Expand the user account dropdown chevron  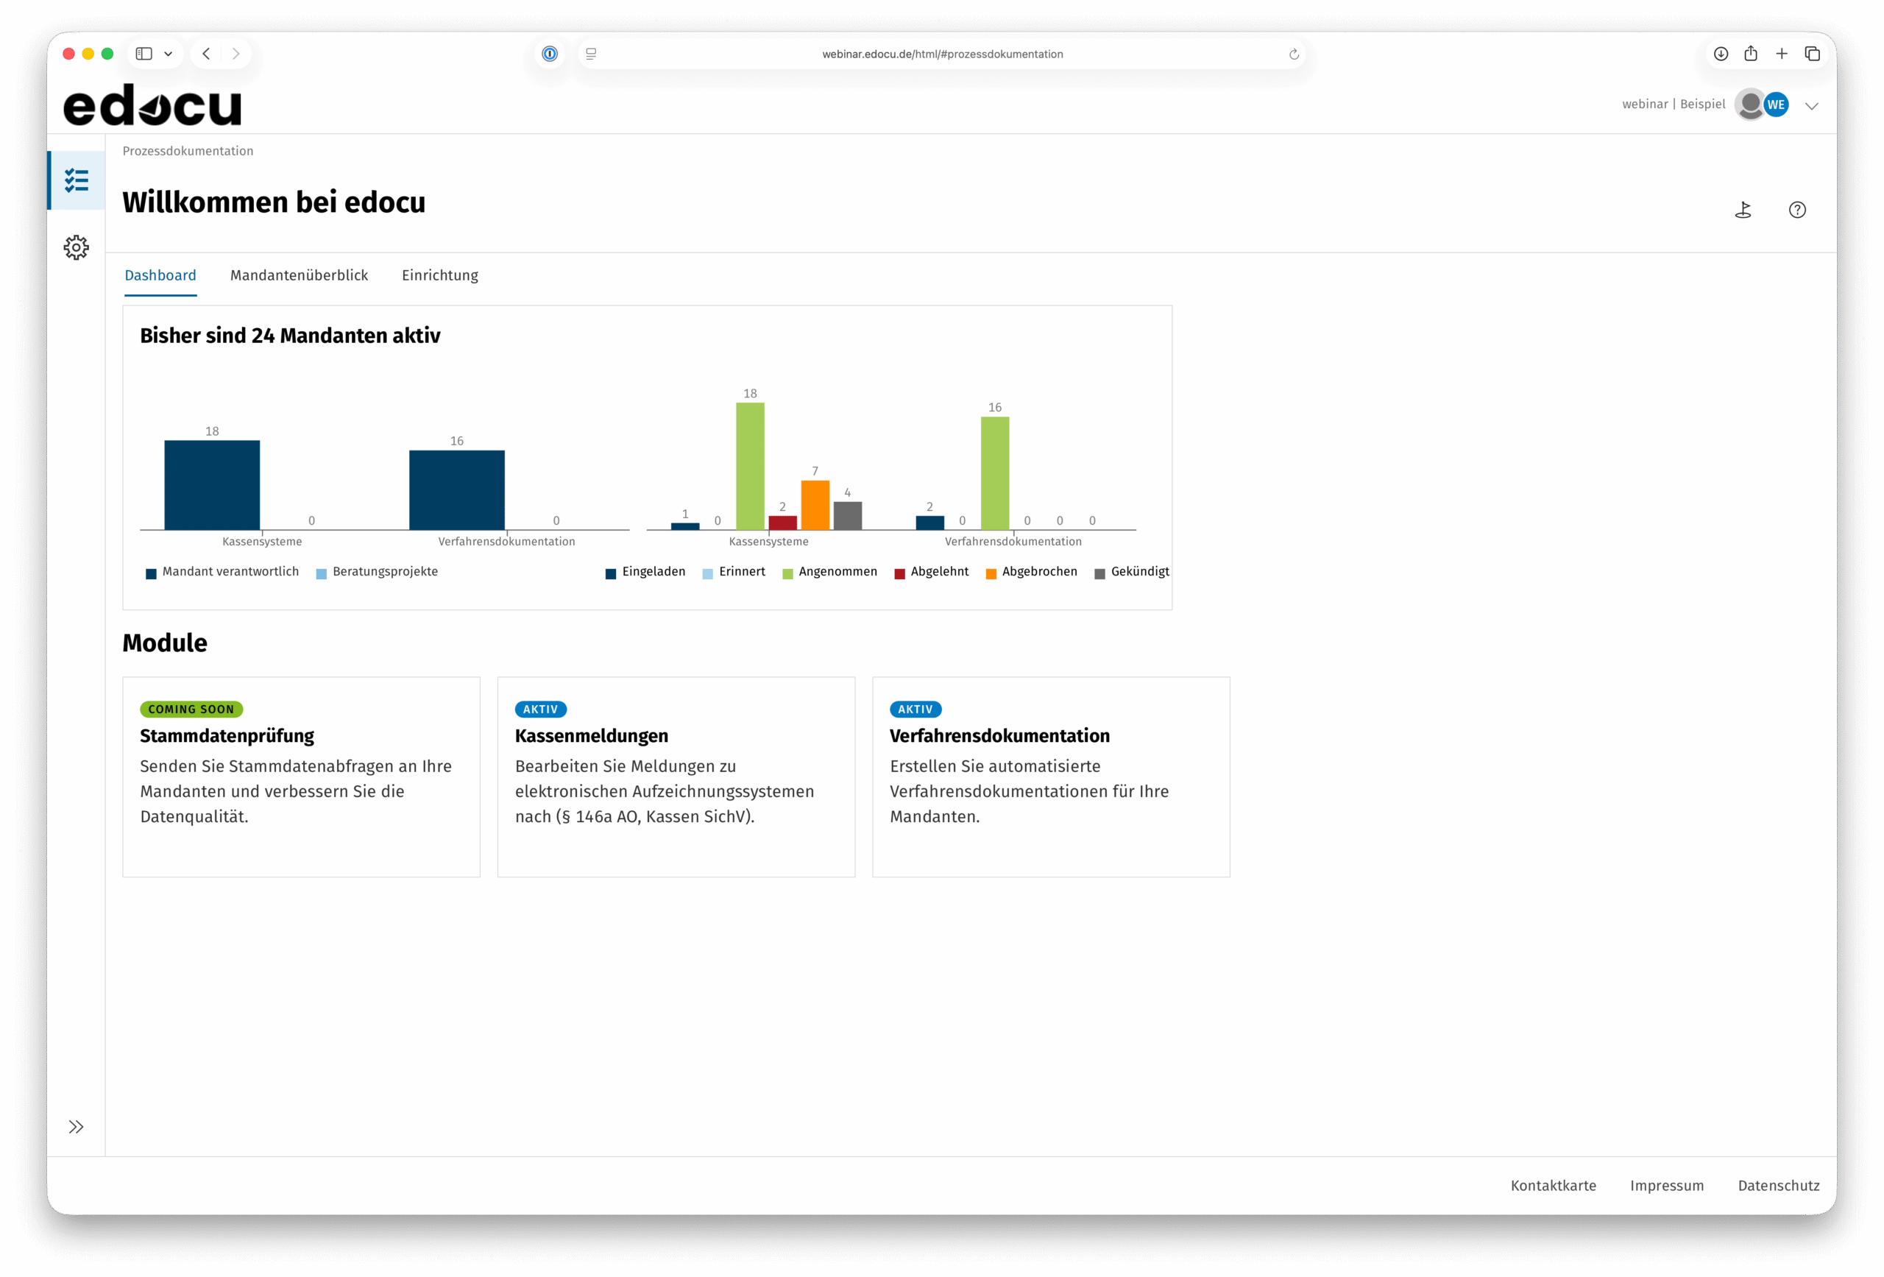1811,105
